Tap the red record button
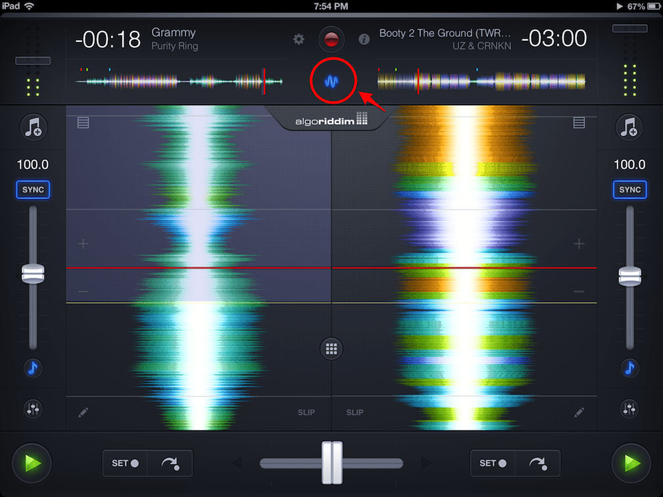 [331, 39]
